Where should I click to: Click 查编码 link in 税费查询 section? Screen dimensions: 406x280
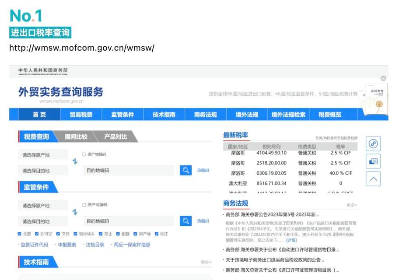coord(203,170)
